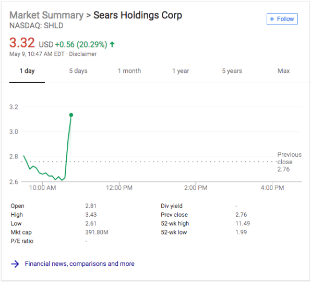
Task: Click the High value 3.43
Action: click(91, 215)
